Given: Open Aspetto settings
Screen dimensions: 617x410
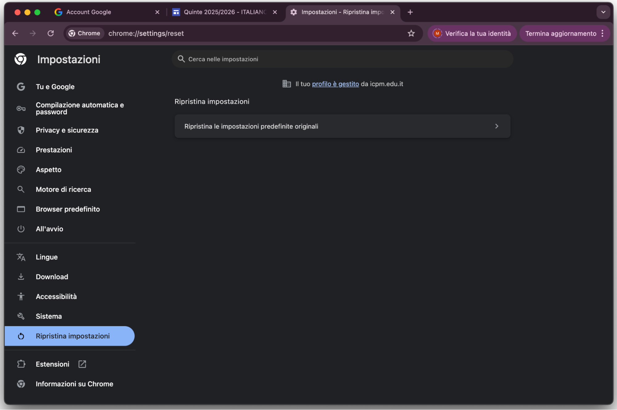Looking at the screenshot, I should click(48, 170).
